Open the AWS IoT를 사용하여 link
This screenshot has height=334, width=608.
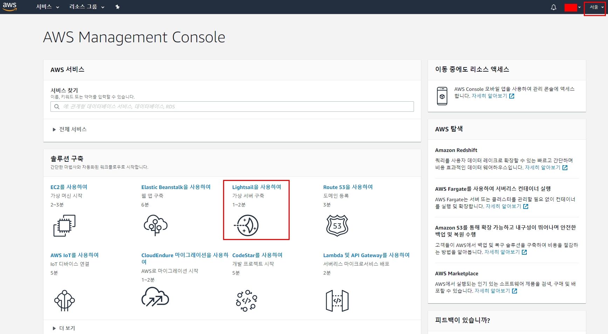coord(75,255)
